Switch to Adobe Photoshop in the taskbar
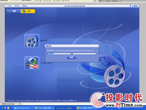146x110 pixels. click(23, 108)
